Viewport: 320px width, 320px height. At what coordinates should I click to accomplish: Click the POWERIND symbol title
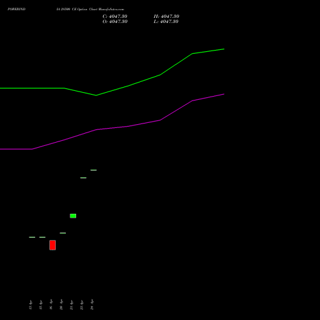pos(17,9)
